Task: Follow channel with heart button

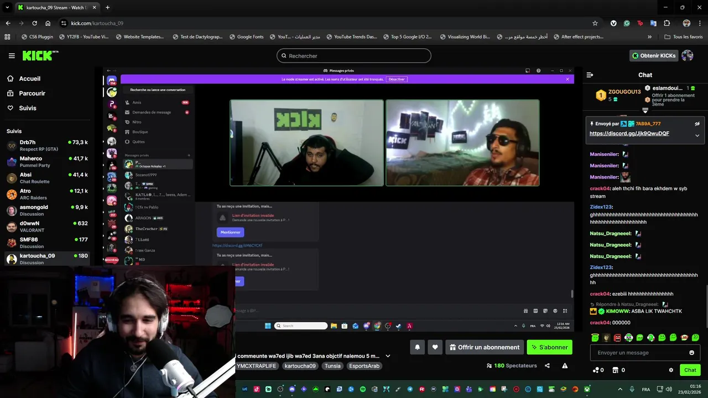Action: tap(435, 347)
